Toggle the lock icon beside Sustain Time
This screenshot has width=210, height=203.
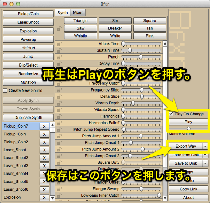[x=59, y=50]
